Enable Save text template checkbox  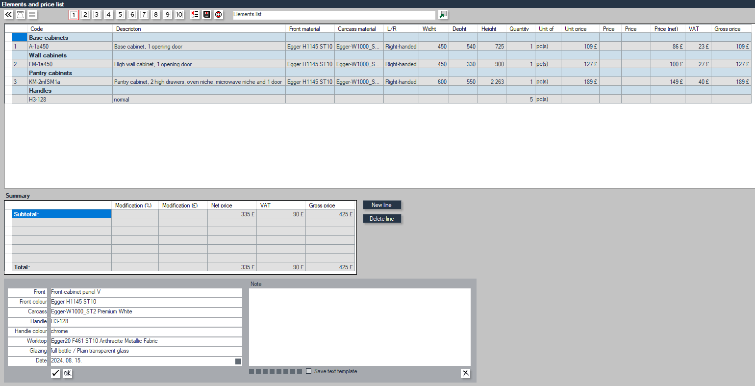pyautogui.click(x=308, y=371)
